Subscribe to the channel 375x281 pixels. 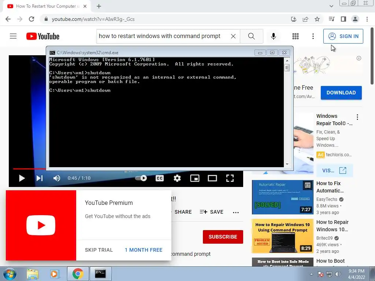(x=223, y=237)
